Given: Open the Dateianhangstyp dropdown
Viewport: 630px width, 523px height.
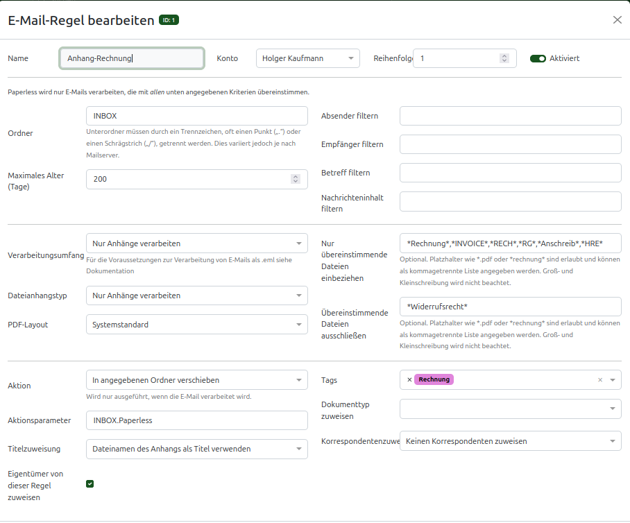Looking at the screenshot, I should (x=197, y=295).
